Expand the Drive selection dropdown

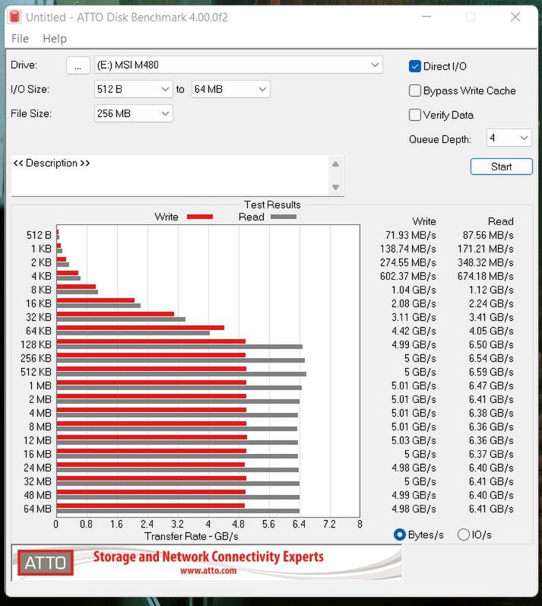coord(239,65)
